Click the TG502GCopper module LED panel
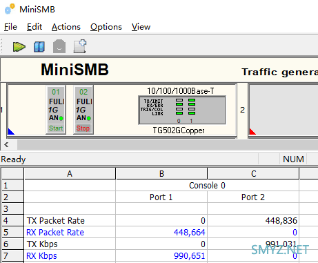 click(x=181, y=110)
